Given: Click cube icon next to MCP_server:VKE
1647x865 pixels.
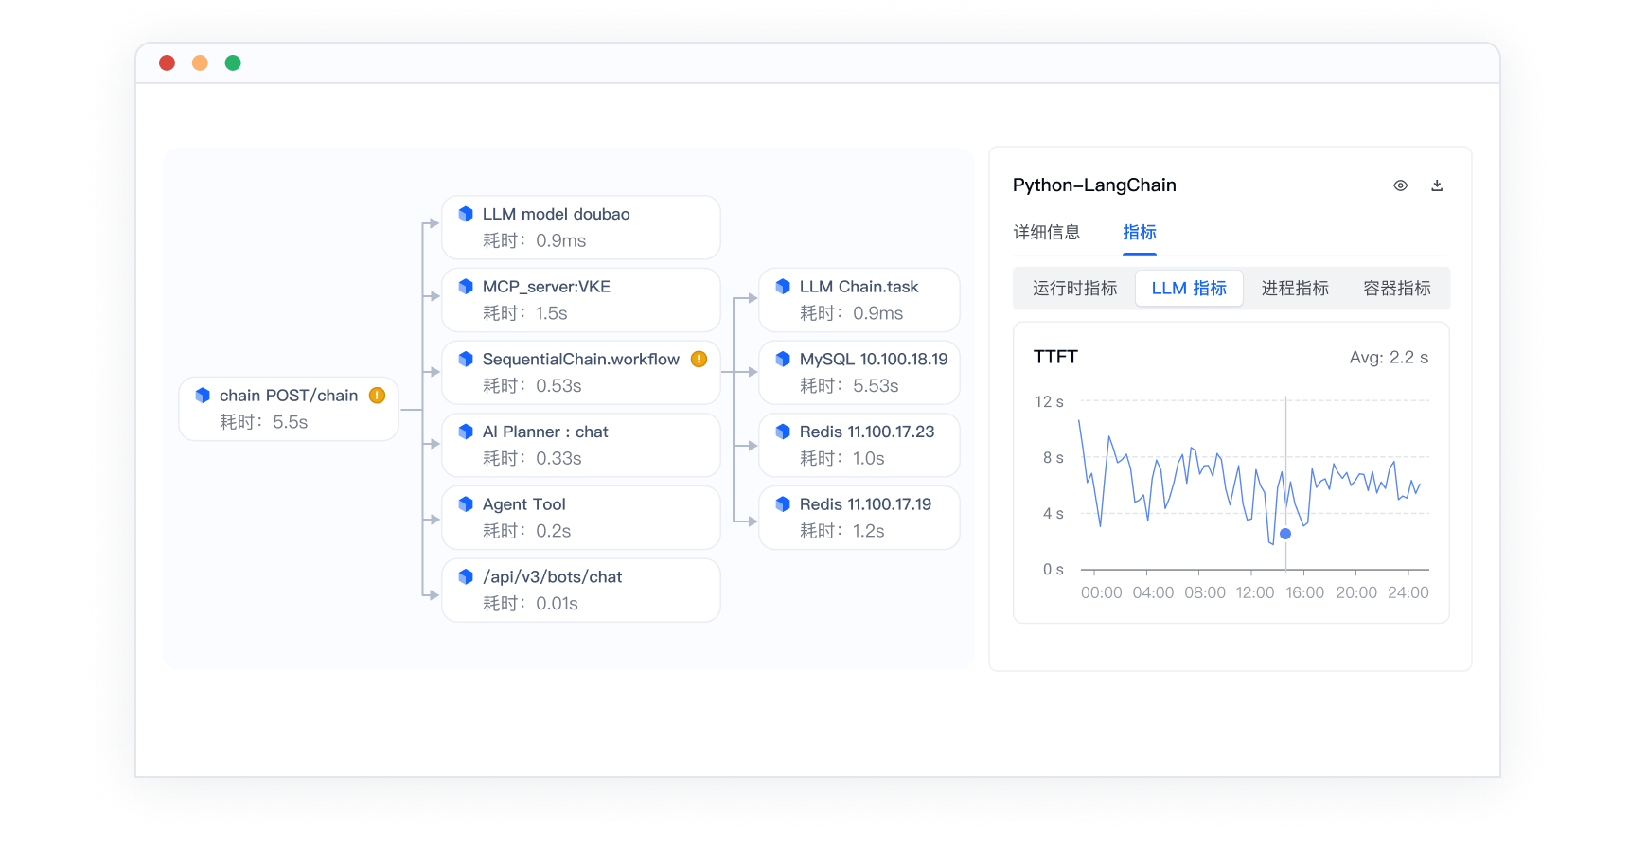Looking at the screenshot, I should pos(466,287).
